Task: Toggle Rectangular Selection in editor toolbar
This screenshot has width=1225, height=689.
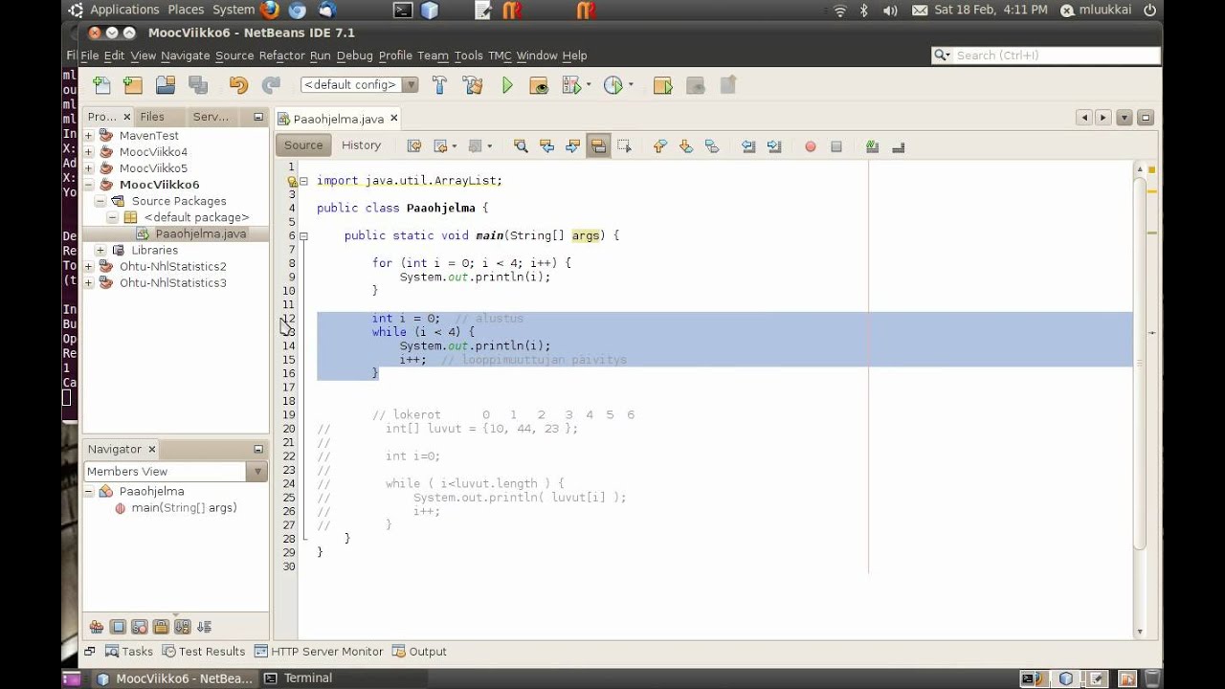Action: coord(624,146)
